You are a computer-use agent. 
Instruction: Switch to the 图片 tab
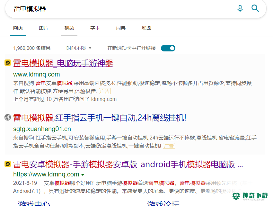44,28
